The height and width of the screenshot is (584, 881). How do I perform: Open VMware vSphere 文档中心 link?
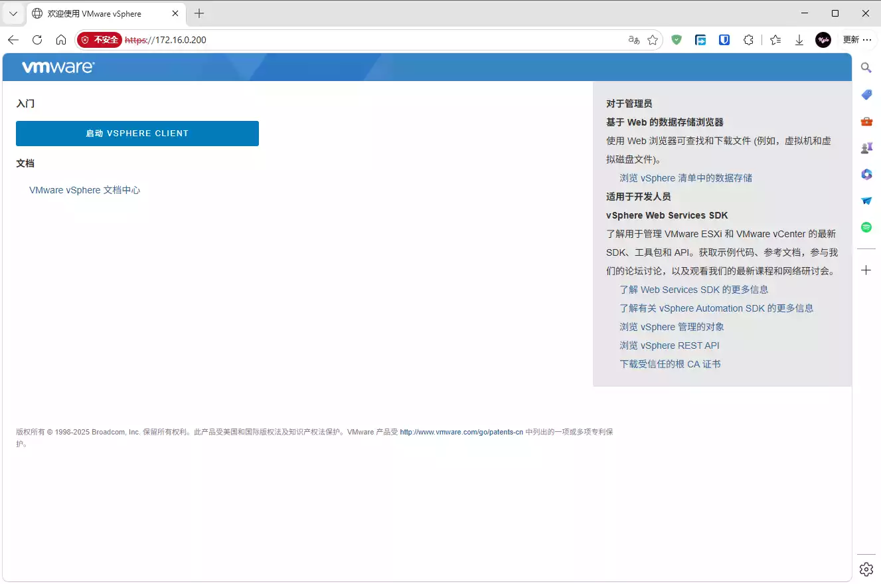tap(85, 190)
